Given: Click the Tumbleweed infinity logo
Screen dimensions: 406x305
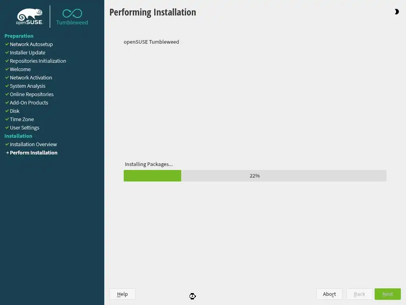Looking at the screenshot, I should tap(72, 17).
